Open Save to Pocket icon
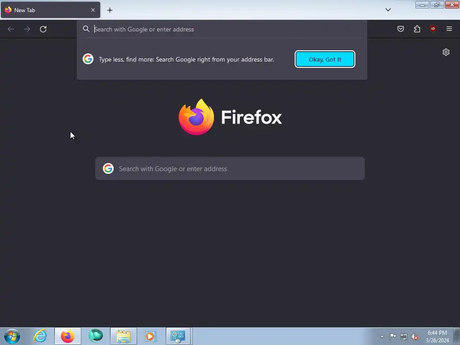Image resolution: width=460 pixels, height=345 pixels. pos(401,29)
